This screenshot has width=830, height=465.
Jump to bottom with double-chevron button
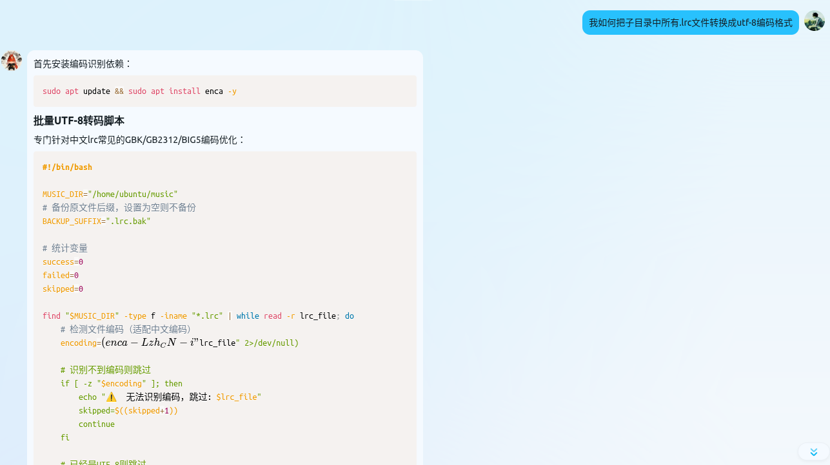click(x=813, y=451)
